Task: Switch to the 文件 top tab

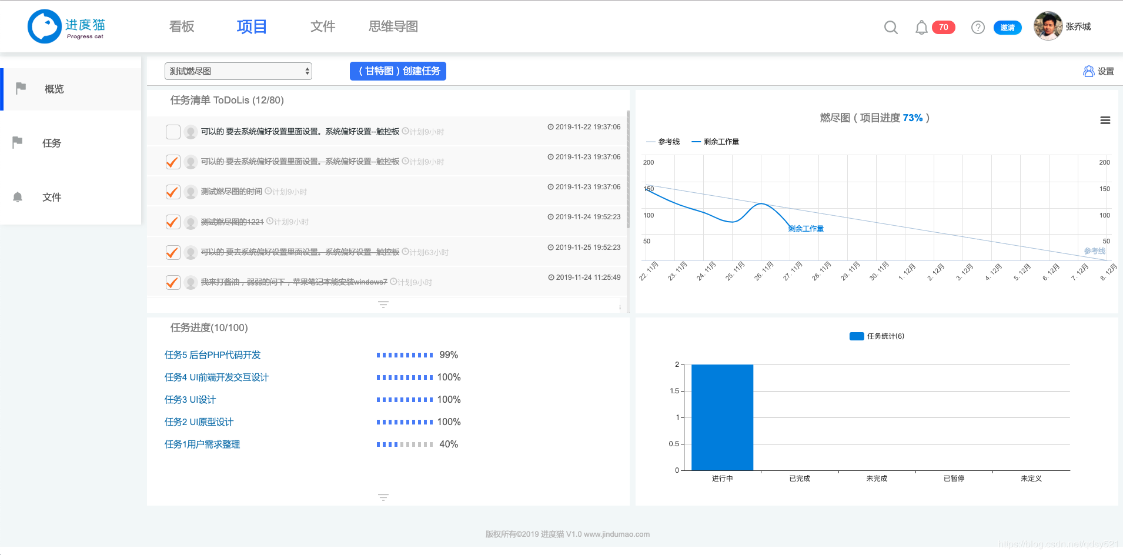Action: 323,26
